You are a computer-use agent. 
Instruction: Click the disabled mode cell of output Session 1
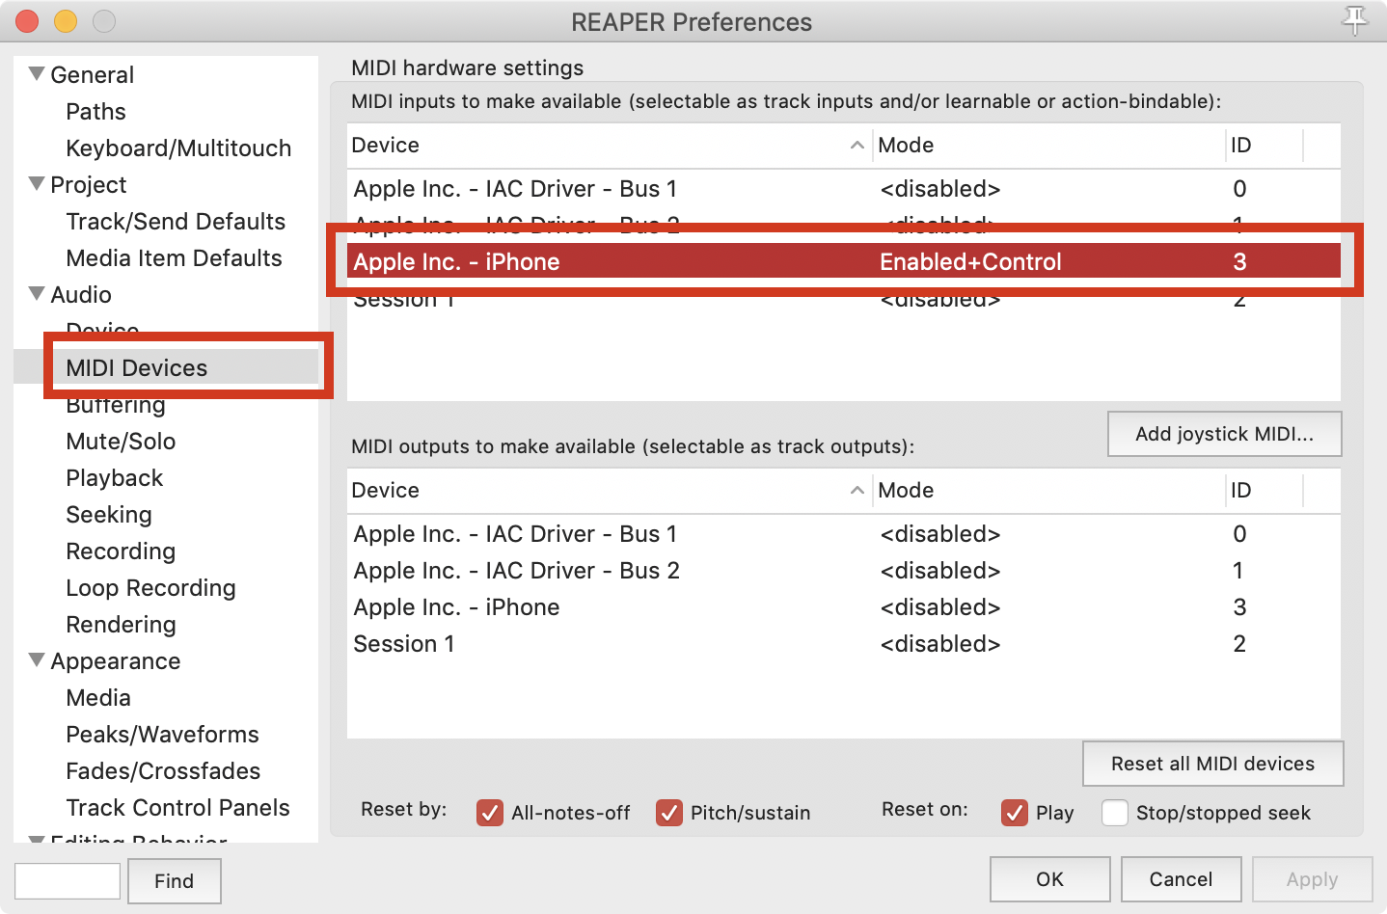[940, 644]
